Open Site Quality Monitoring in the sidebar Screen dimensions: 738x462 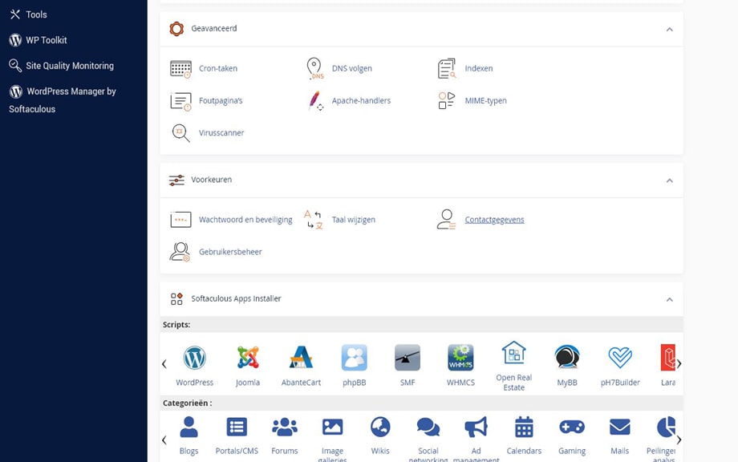62,66
